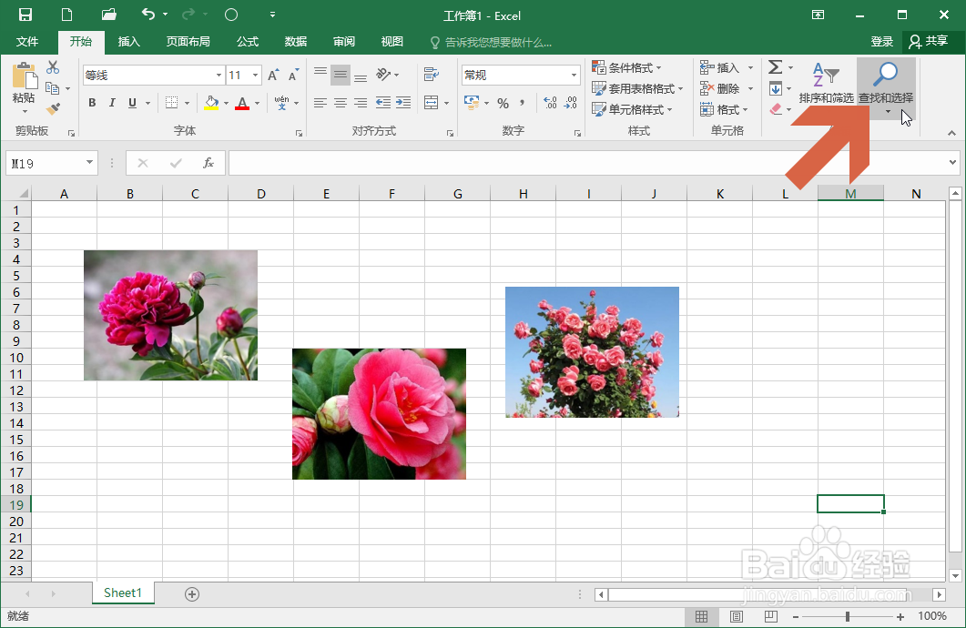Toggle middle vertical alignment

tap(341, 76)
